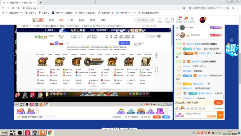The image size is (241, 136).
Task: Open the 哔哩哔哩 bookmark
Action: 126,13
